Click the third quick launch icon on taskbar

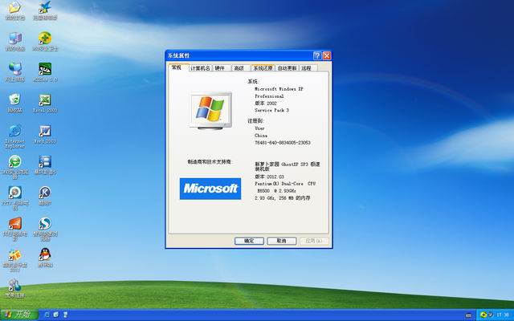pos(65,315)
